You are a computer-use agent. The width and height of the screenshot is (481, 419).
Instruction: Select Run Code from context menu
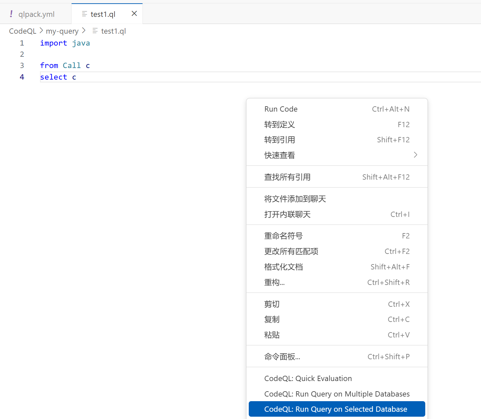pos(281,109)
